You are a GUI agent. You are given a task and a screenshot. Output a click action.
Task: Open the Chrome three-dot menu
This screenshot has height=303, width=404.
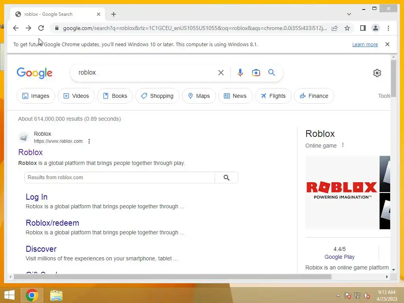coord(388,28)
